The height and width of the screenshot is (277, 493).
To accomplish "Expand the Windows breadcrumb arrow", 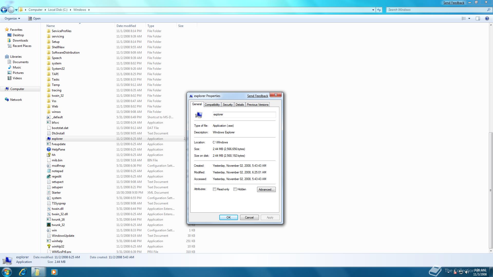I will (x=89, y=10).
